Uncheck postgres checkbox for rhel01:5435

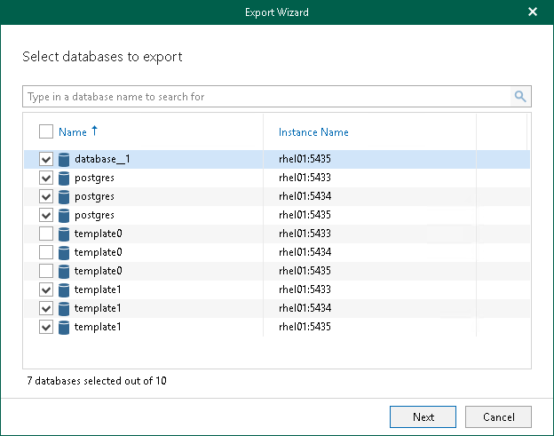pos(46,215)
